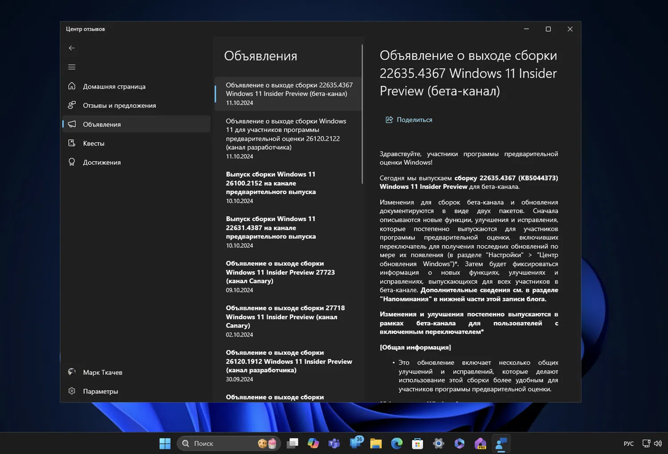Click the share icon beside Поделиться

click(x=389, y=120)
